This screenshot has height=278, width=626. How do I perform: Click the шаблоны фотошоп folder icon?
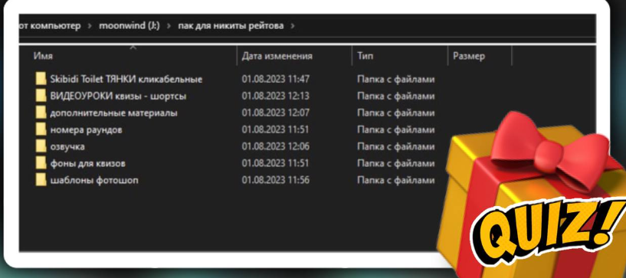click(x=41, y=180)
